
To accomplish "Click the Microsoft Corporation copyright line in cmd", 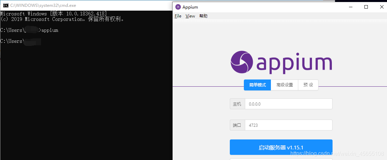I will [62, 19].
